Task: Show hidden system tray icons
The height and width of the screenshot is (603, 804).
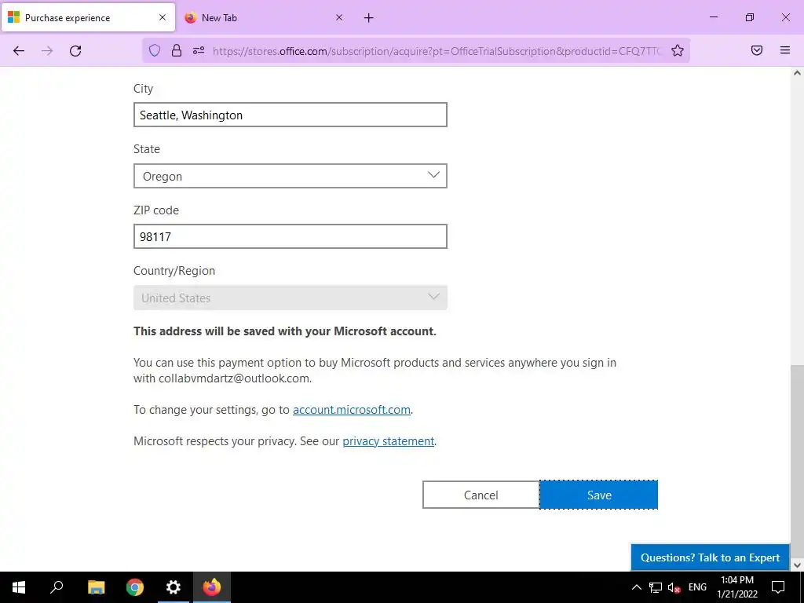Action: (636, 587)
